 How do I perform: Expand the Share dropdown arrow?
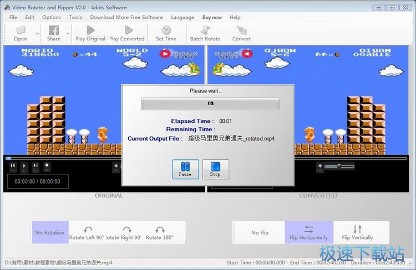tap(68, 34)
